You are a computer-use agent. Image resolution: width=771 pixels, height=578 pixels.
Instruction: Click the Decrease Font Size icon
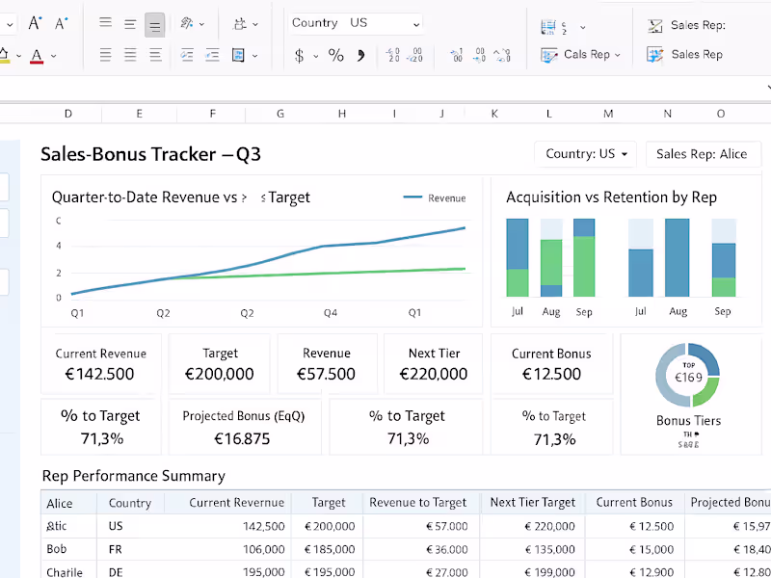click(x=60, y=23)
